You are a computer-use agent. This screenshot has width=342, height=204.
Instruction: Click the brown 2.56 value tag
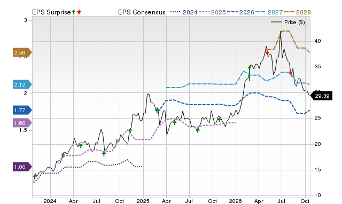22,52
